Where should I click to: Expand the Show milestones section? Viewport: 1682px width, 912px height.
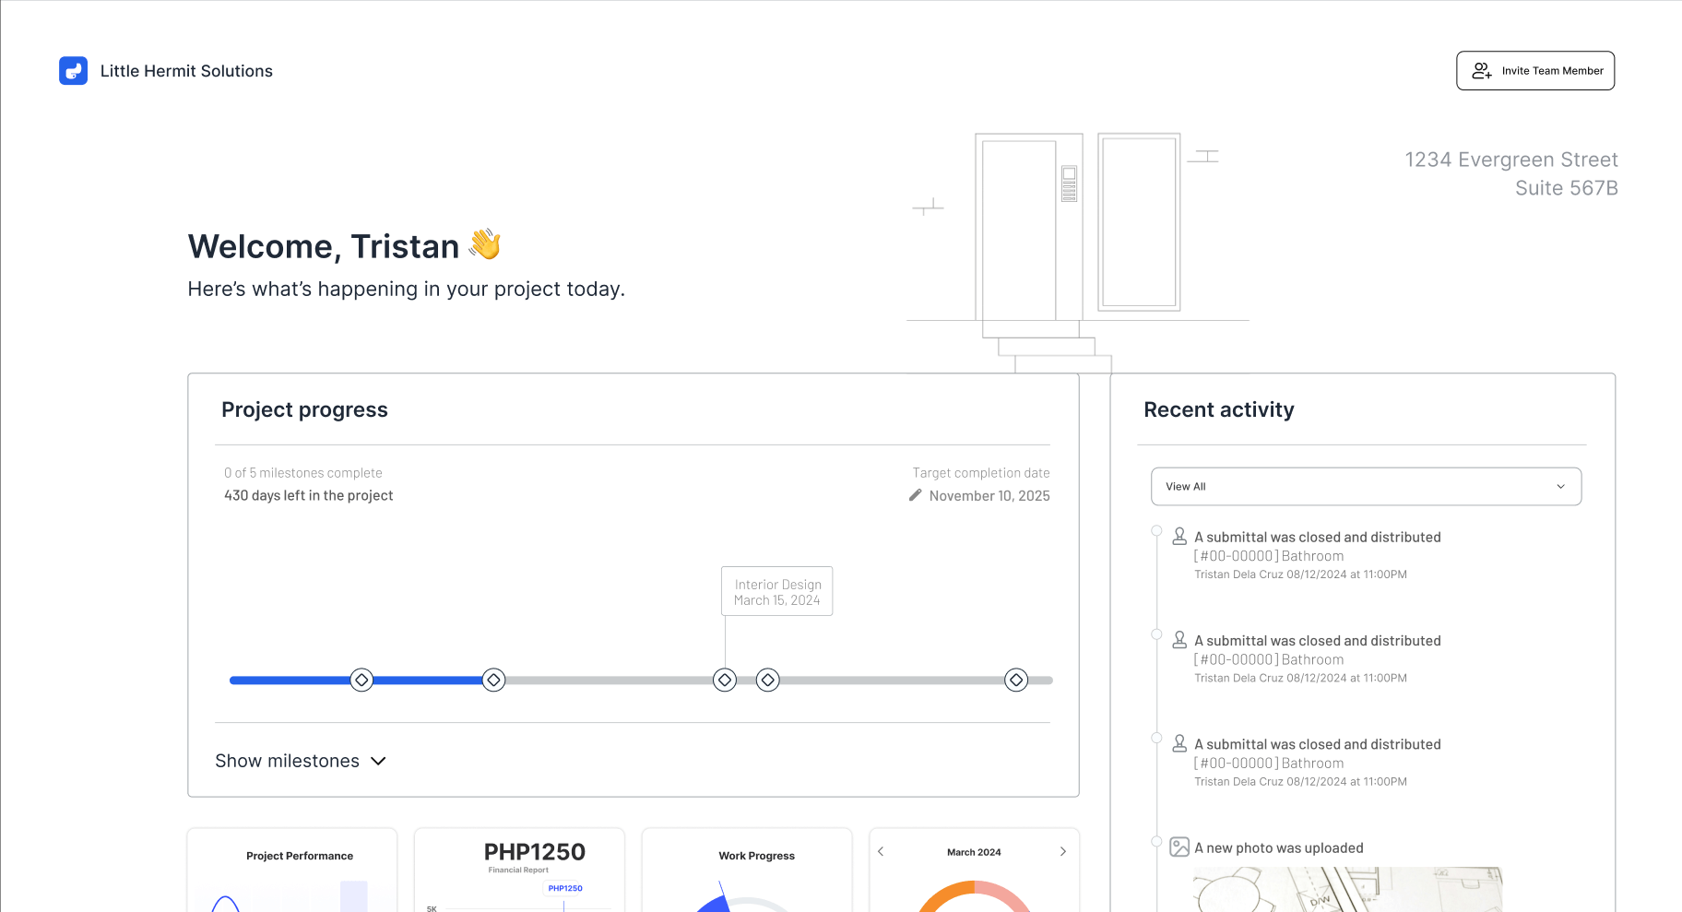[301, 761]
